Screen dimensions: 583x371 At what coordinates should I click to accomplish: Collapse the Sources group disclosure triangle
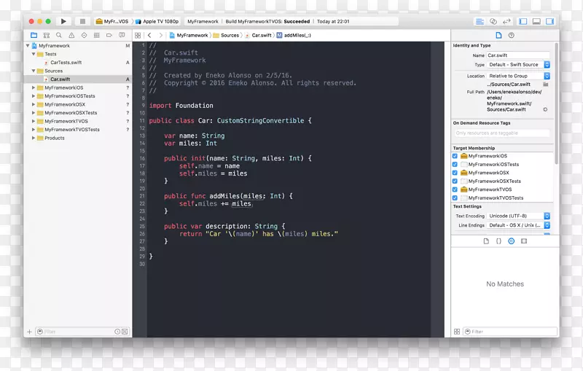34,71
